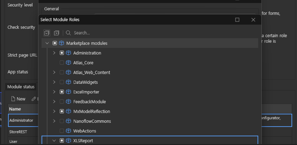The width and height of the screenshot is (297, 145).
Task: Click the search magnifier icon
Action: [x=68, y=33]
